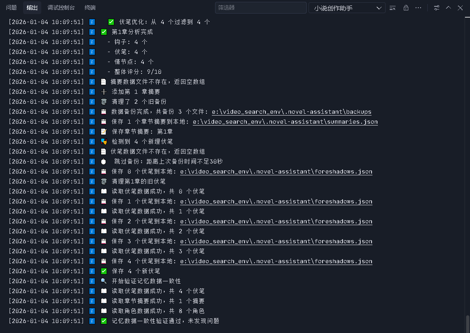The image size is (470, 333).
Task: Click the vertical scrollbar thumb
Action: click(467, 323)
